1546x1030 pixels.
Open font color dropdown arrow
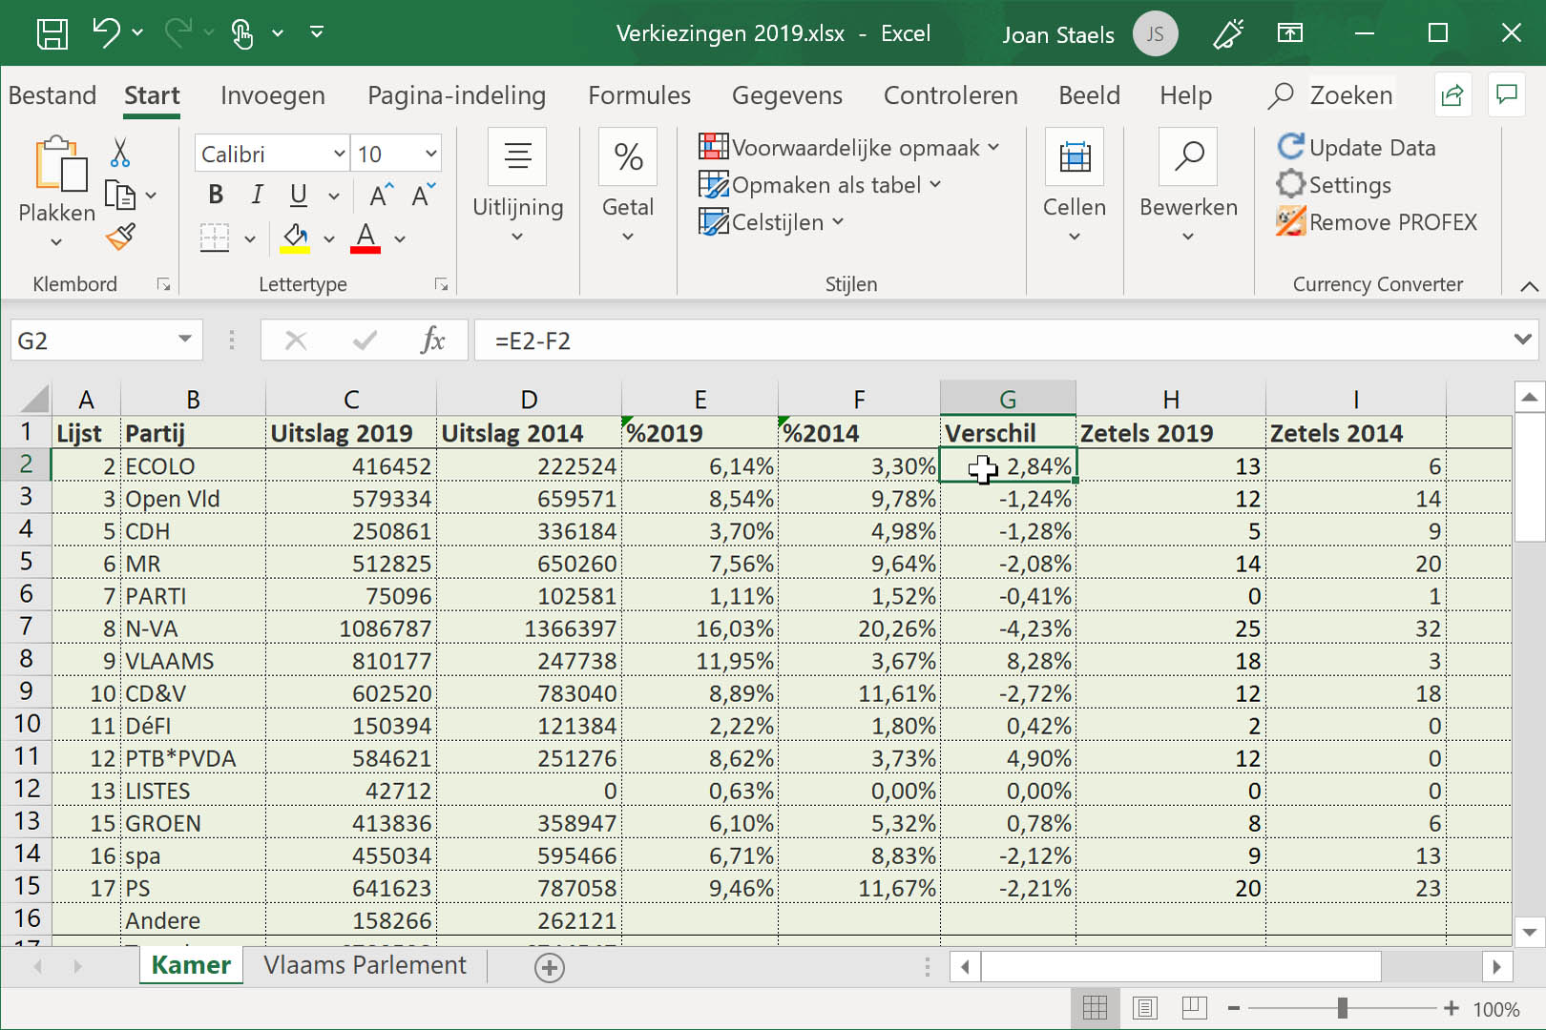tap(400, 238)
